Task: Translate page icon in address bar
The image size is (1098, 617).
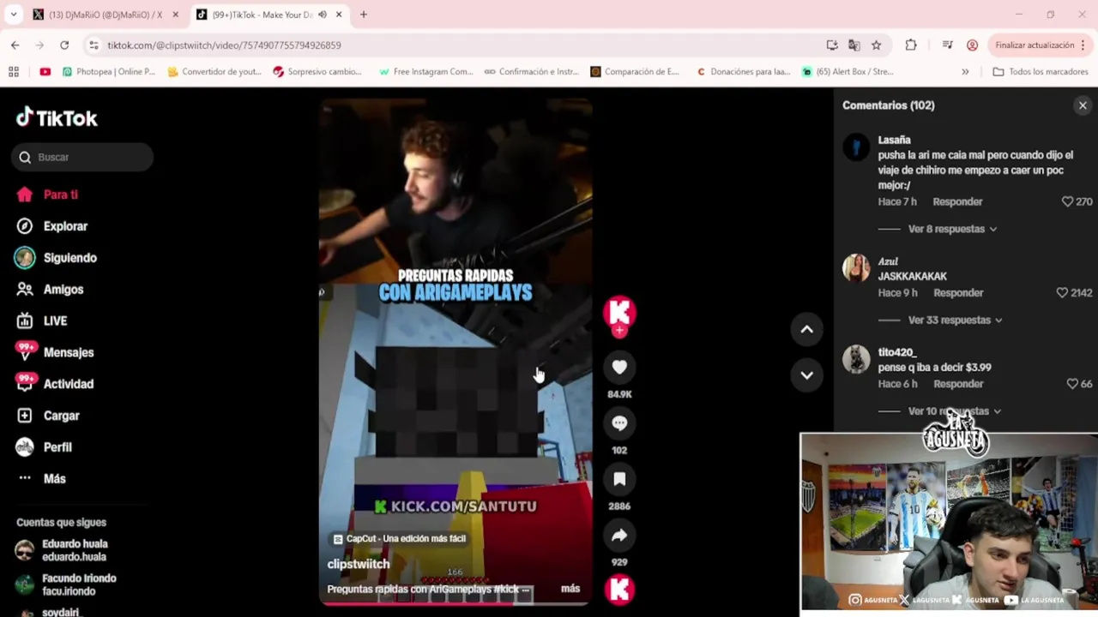Action: (854, 45)
